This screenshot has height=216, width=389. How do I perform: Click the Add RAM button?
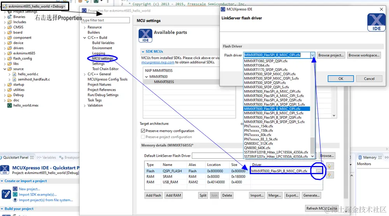(x=173, y=195)
